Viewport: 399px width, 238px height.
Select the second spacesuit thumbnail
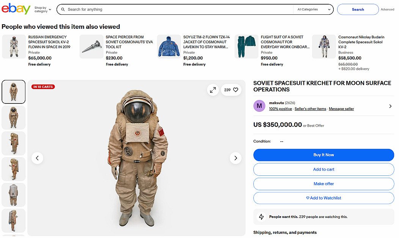pos(14,117)
